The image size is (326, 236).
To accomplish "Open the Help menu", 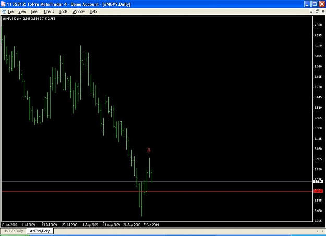I will [93, 11].
